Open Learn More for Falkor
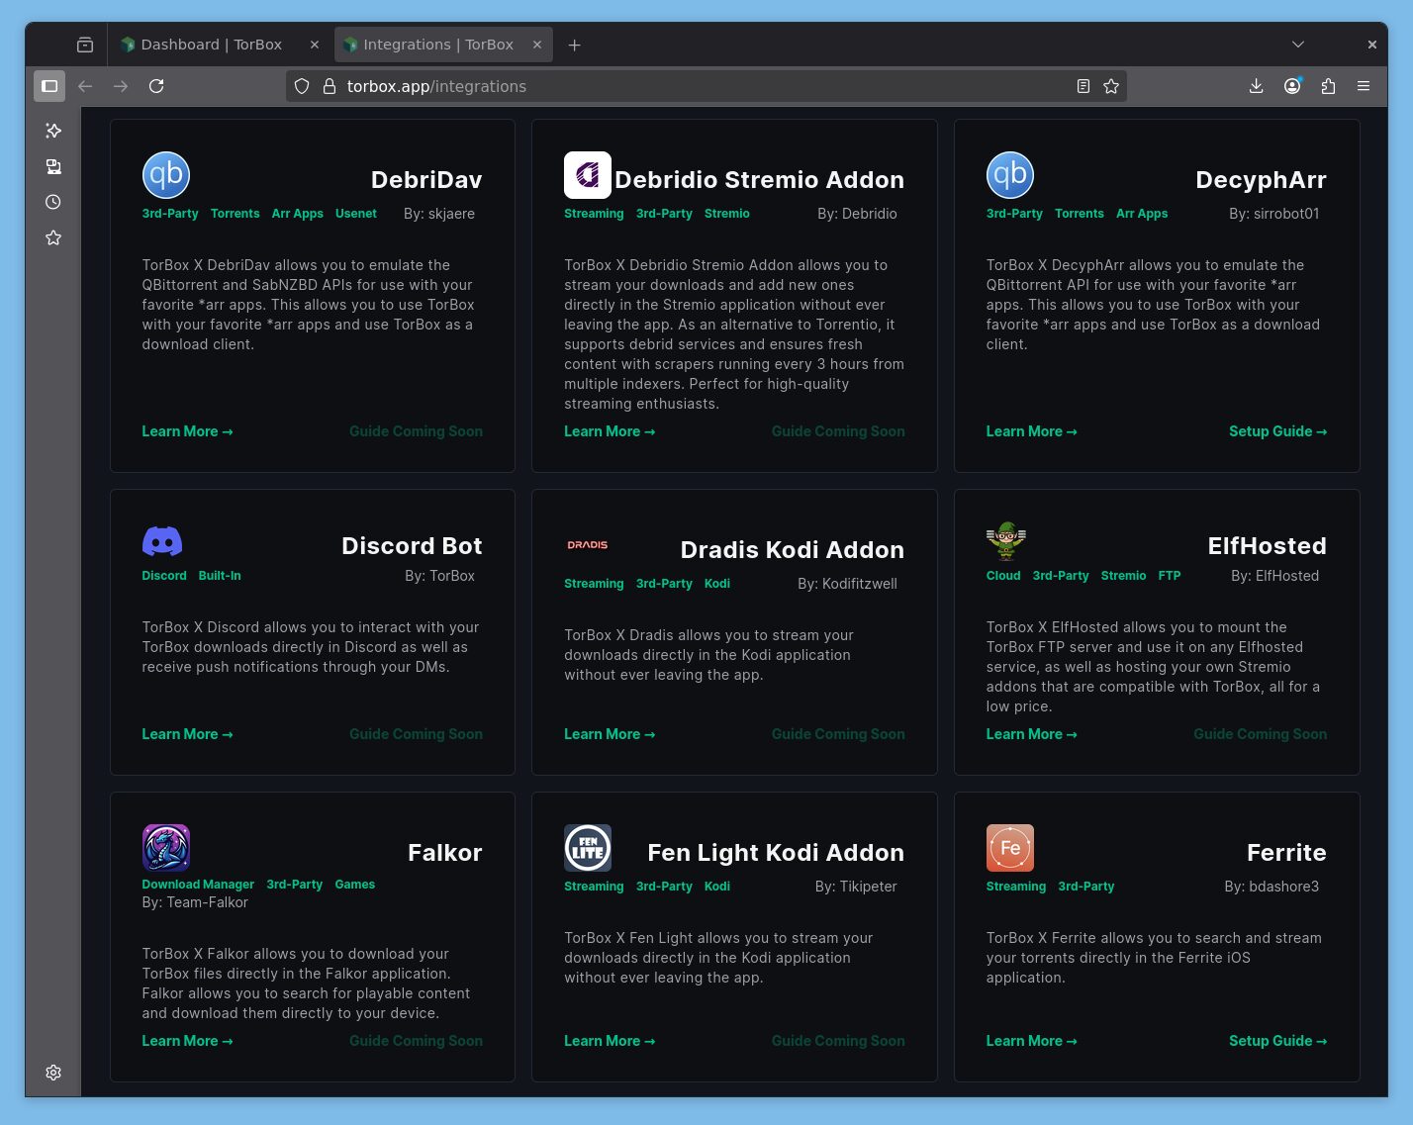The height and width of the screenshot is (1125, 1413). pos(188,1041)
